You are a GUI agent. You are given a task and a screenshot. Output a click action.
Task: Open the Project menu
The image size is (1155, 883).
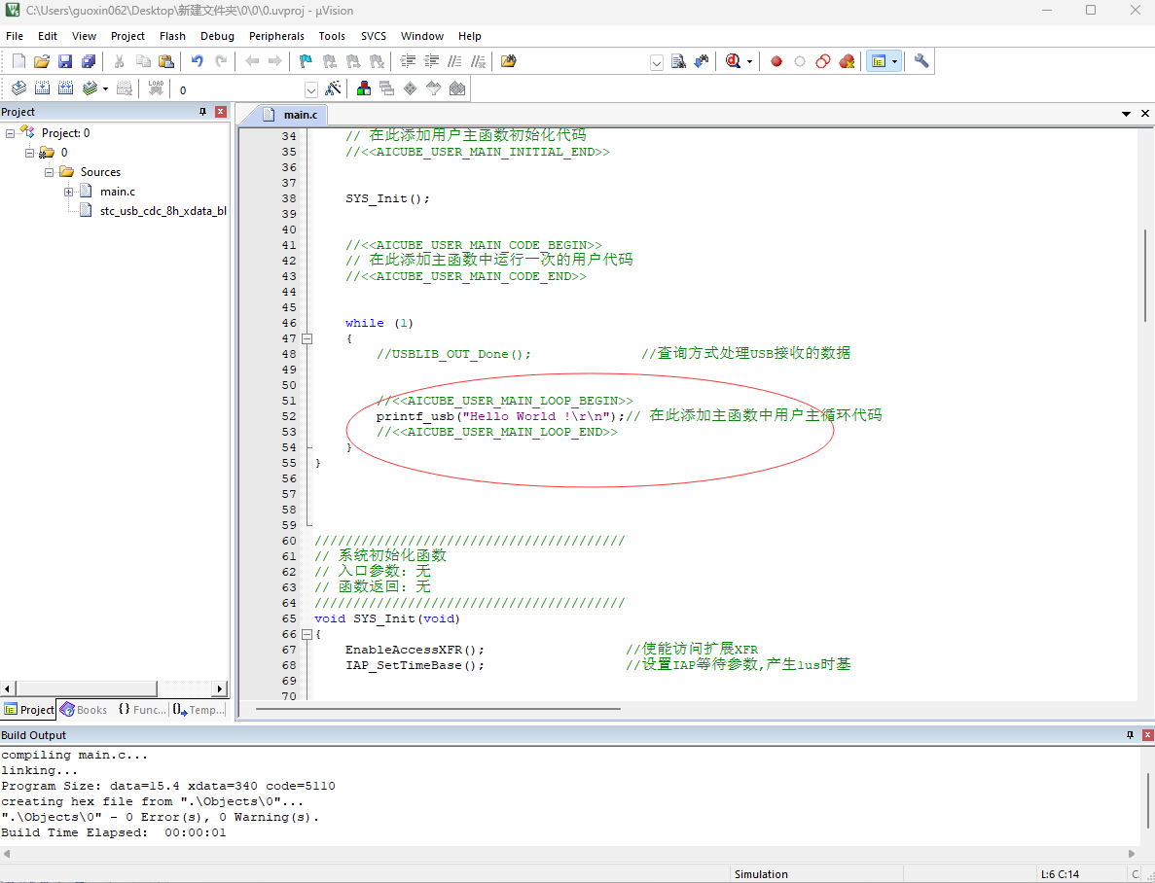point(127,36)
